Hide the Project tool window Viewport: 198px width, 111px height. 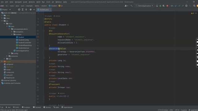pos(34,10)
